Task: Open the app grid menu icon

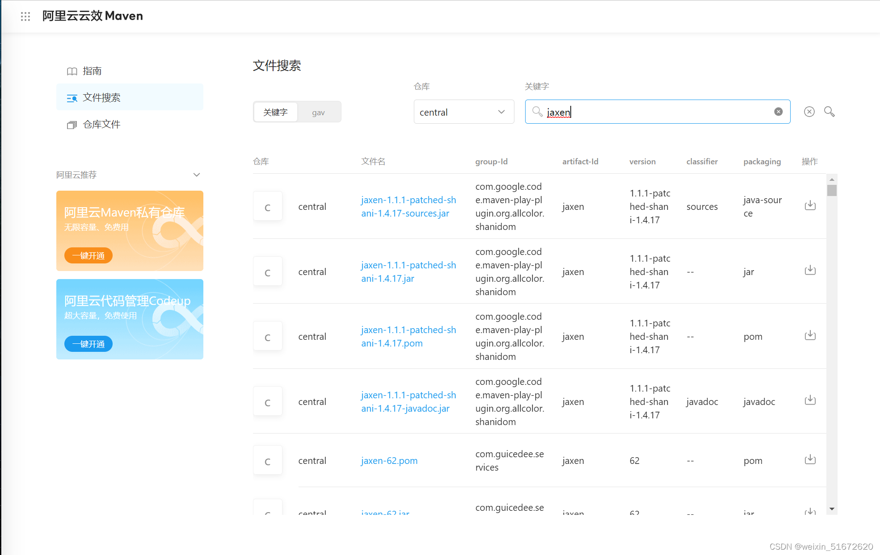Action: click(x=25, y=17)
